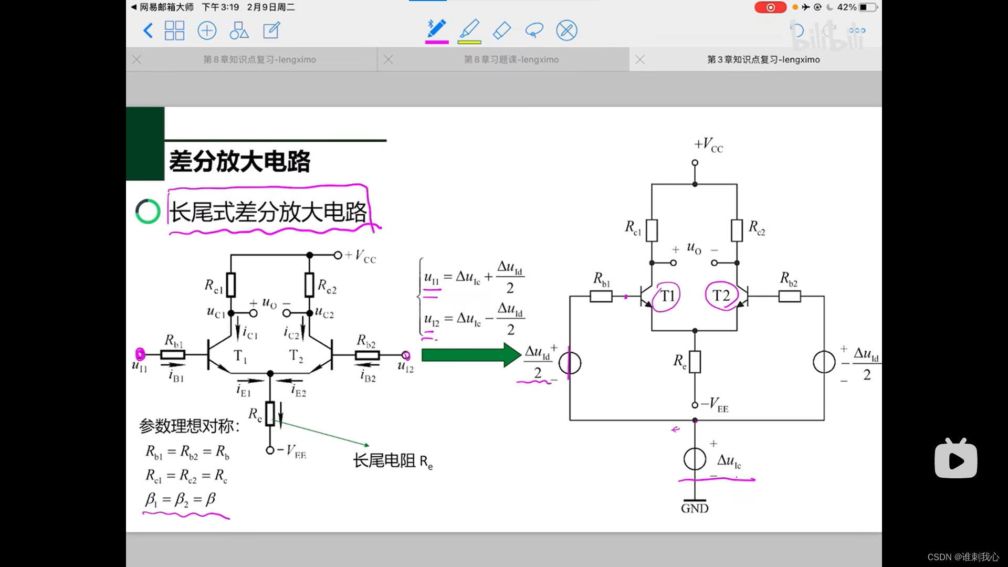
Task: Toggle the crossed-pencil read-only mode
Action: click(x=566, y=30)
